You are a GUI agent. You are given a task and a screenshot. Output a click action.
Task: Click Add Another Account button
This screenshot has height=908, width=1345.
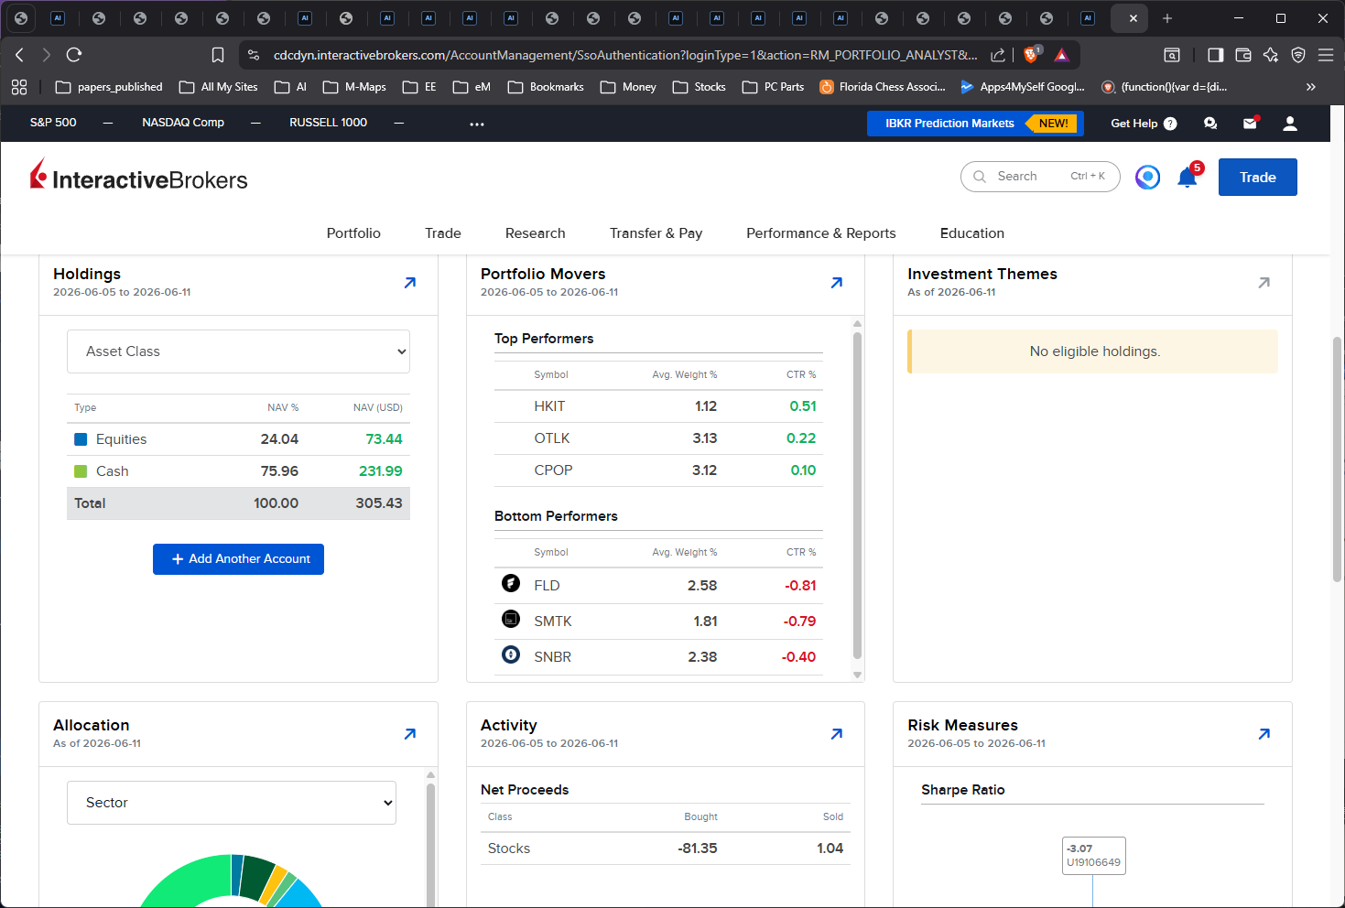click(x=238, y=559)
